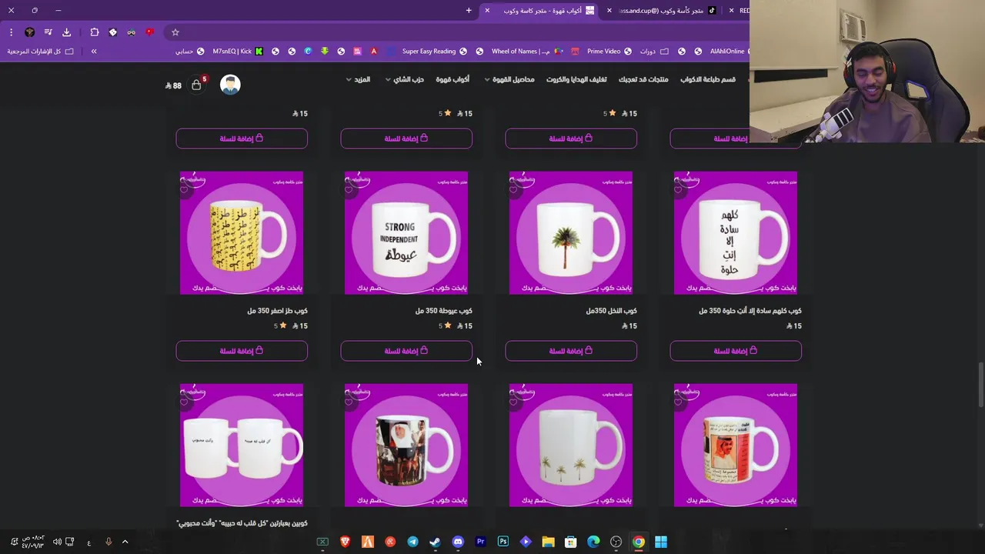
Task: Add yellow طز mug to wishlist heart
Action: (x=184, y=189)
